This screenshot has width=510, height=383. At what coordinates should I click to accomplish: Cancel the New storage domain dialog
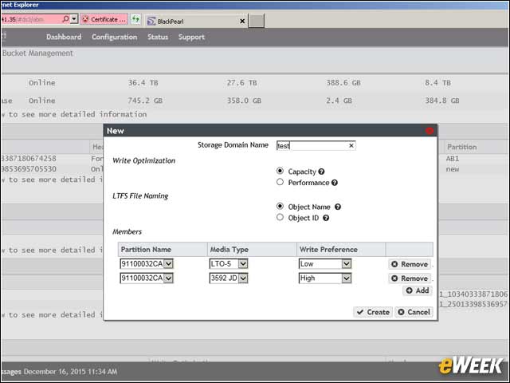coord(414,312)
